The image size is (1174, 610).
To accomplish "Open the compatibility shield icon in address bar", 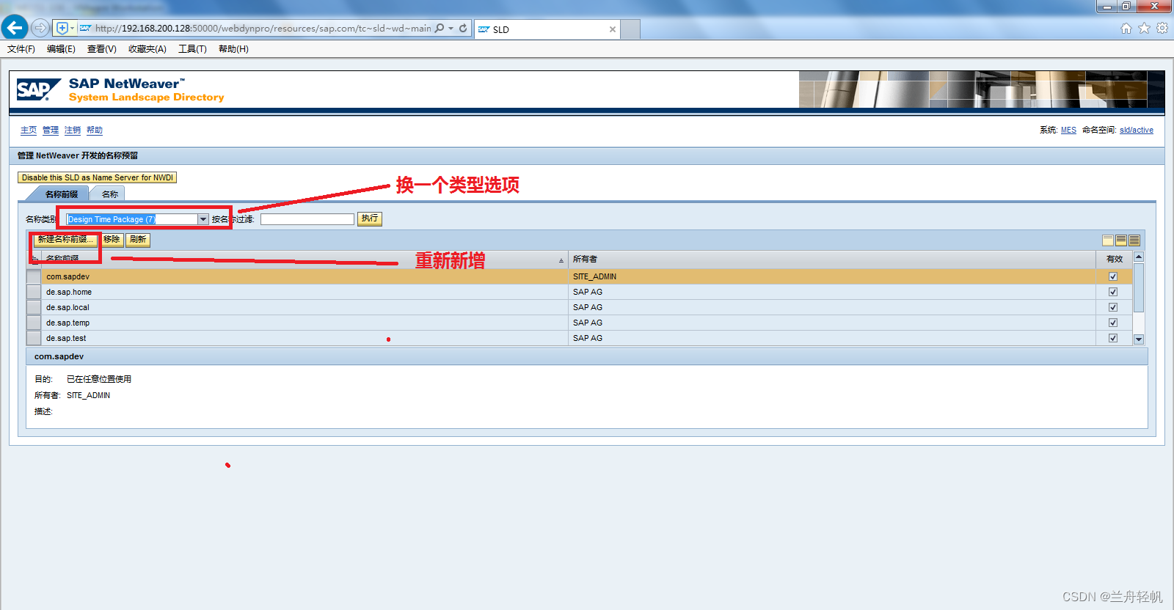I will pyautogui.click(x=62, y=28).
